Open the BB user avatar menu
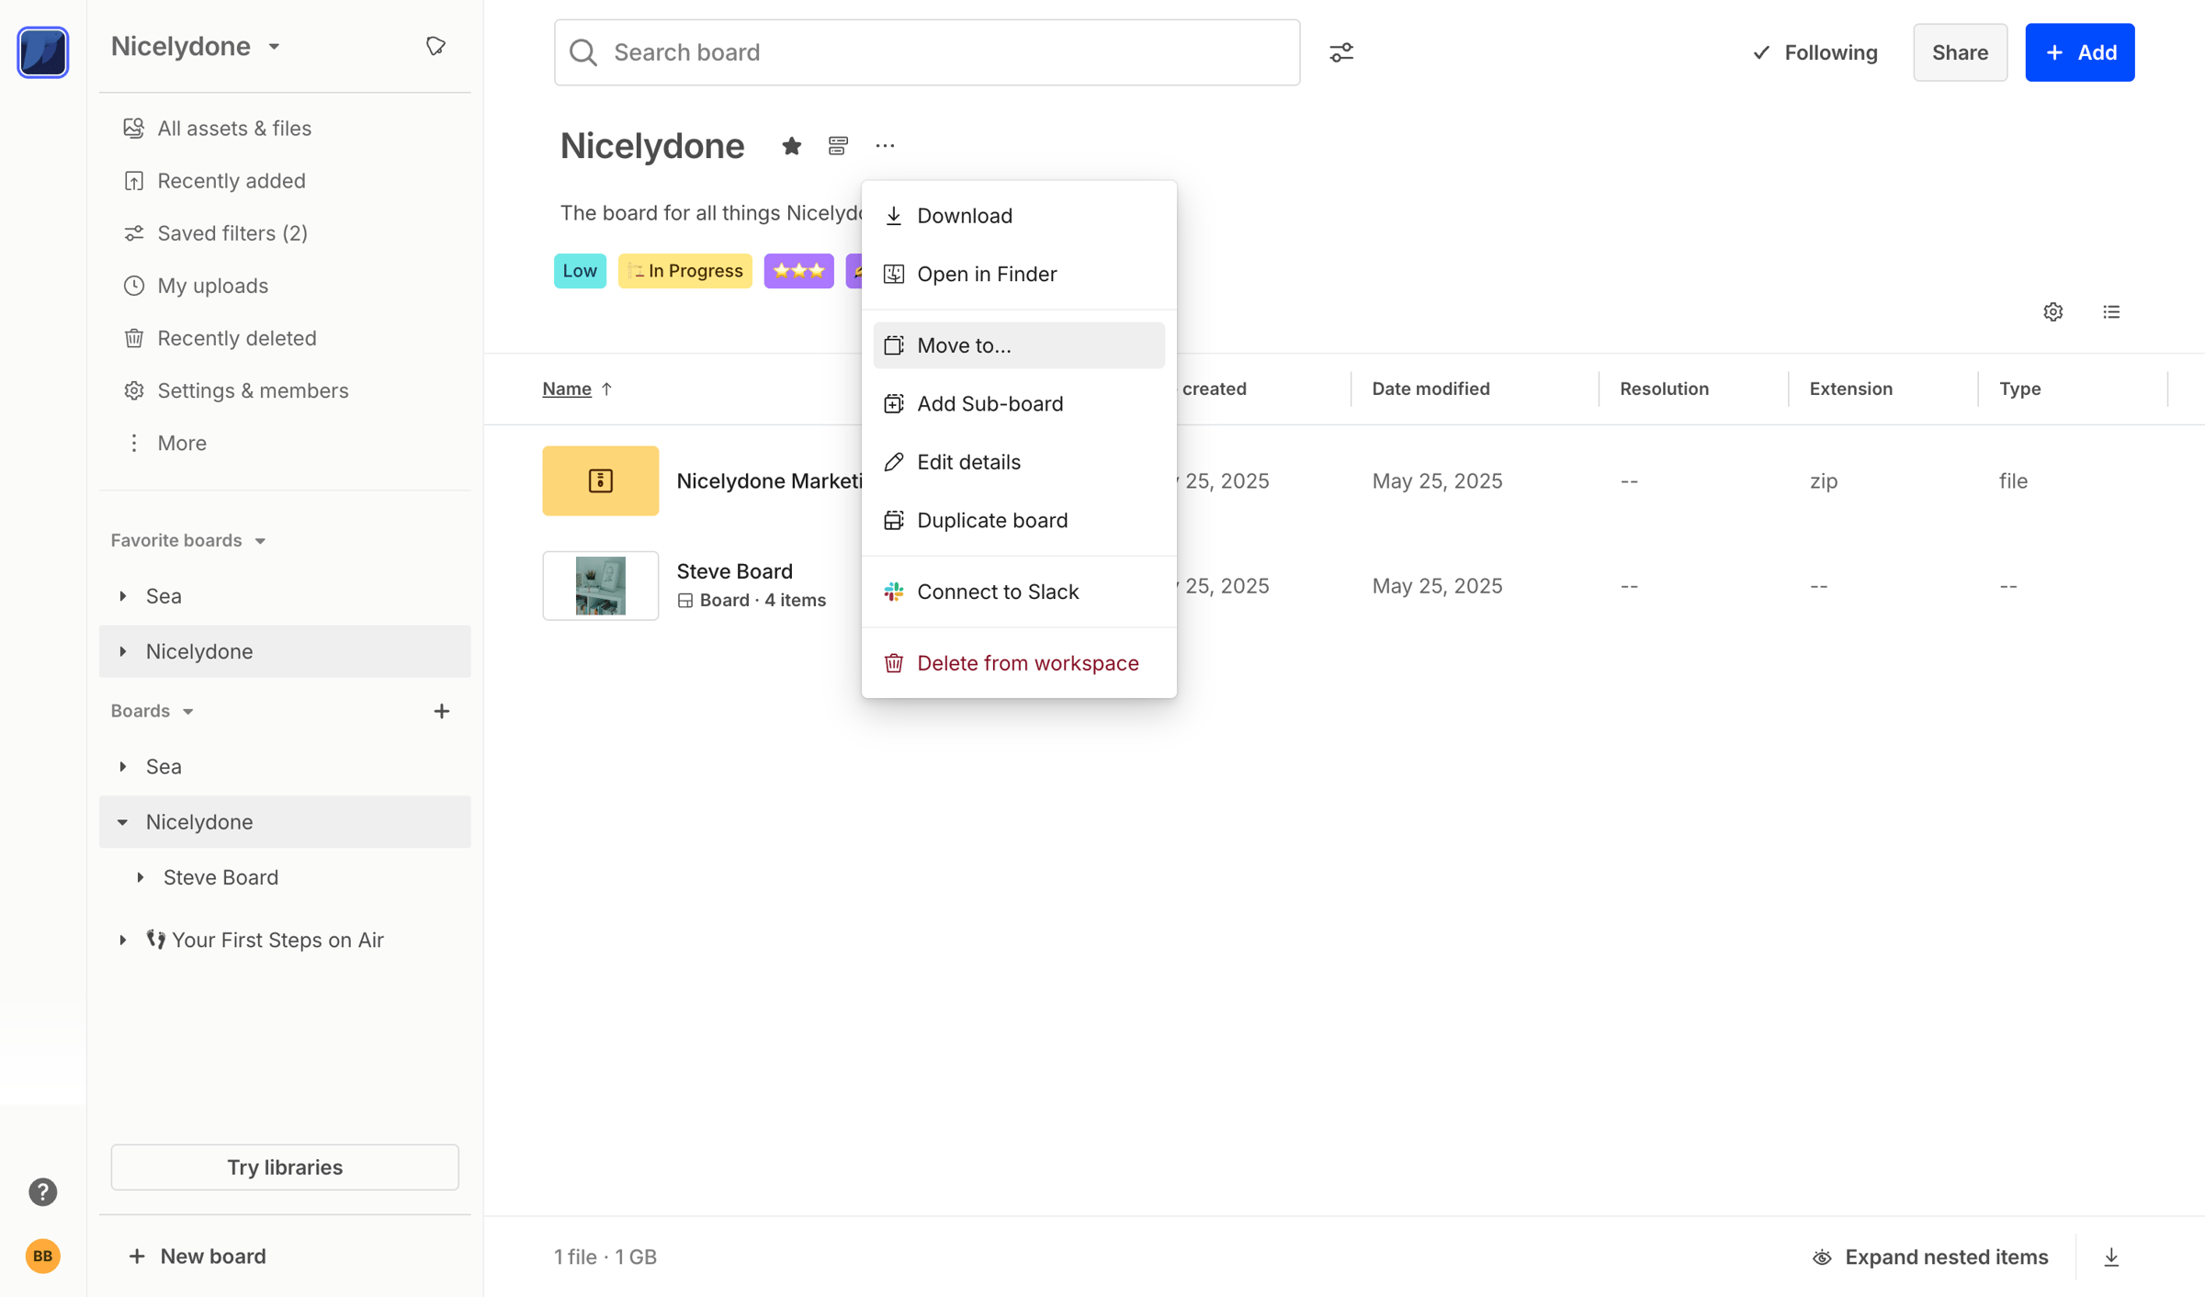 coord(42,1256)
